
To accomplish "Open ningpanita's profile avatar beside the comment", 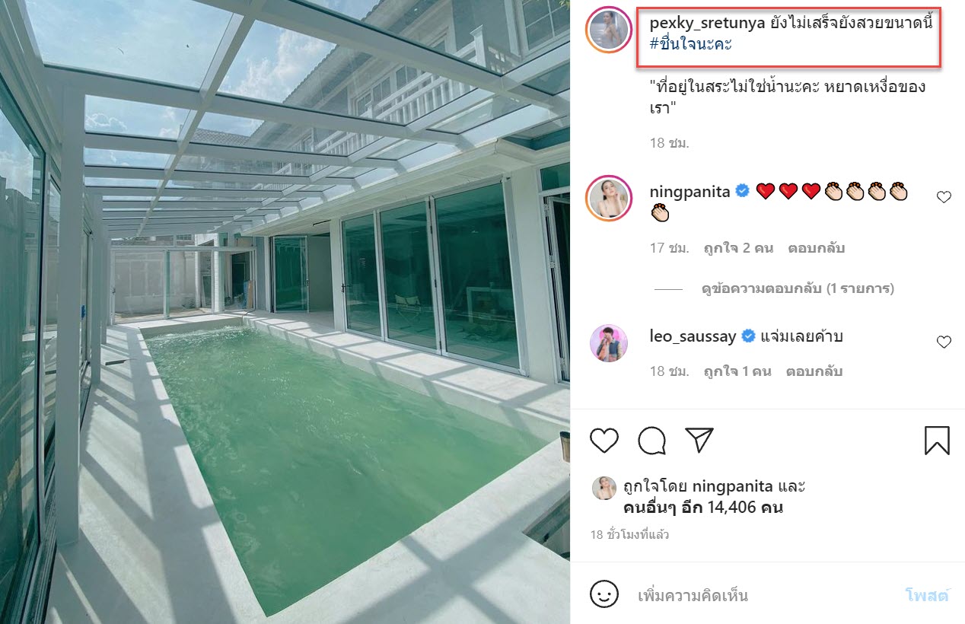I will pos(609,199).
